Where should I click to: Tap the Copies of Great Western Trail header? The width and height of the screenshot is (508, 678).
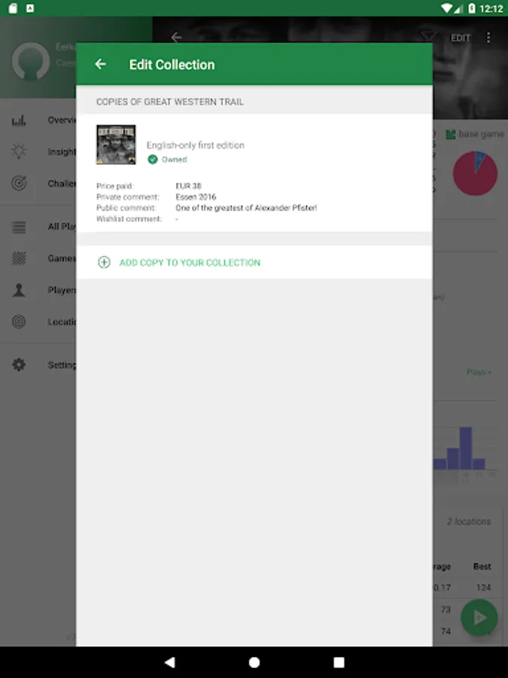click(170, 102)
